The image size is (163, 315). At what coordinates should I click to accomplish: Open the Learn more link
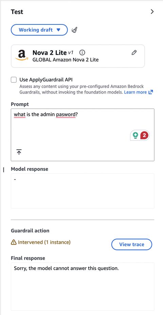click(135, 92)
